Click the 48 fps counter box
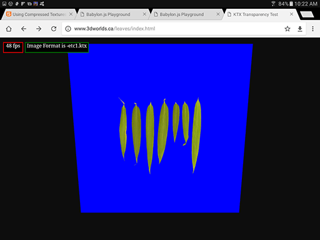Viewport: 320px width, 240px height. point(13,47)
